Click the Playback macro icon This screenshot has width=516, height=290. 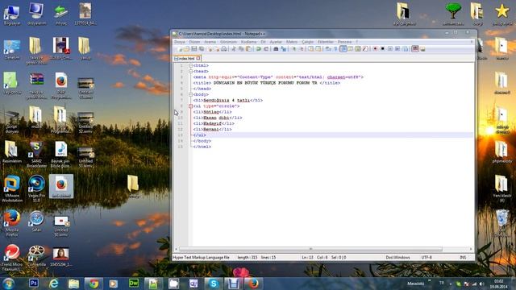[x=390, y=49]
